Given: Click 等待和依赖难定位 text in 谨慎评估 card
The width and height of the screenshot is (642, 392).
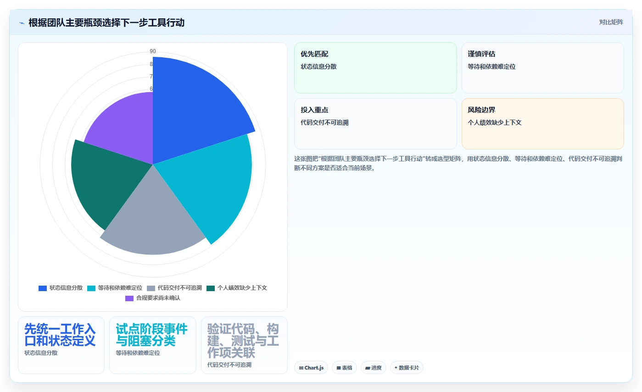Looking at the screenshot, I should 491,66.
